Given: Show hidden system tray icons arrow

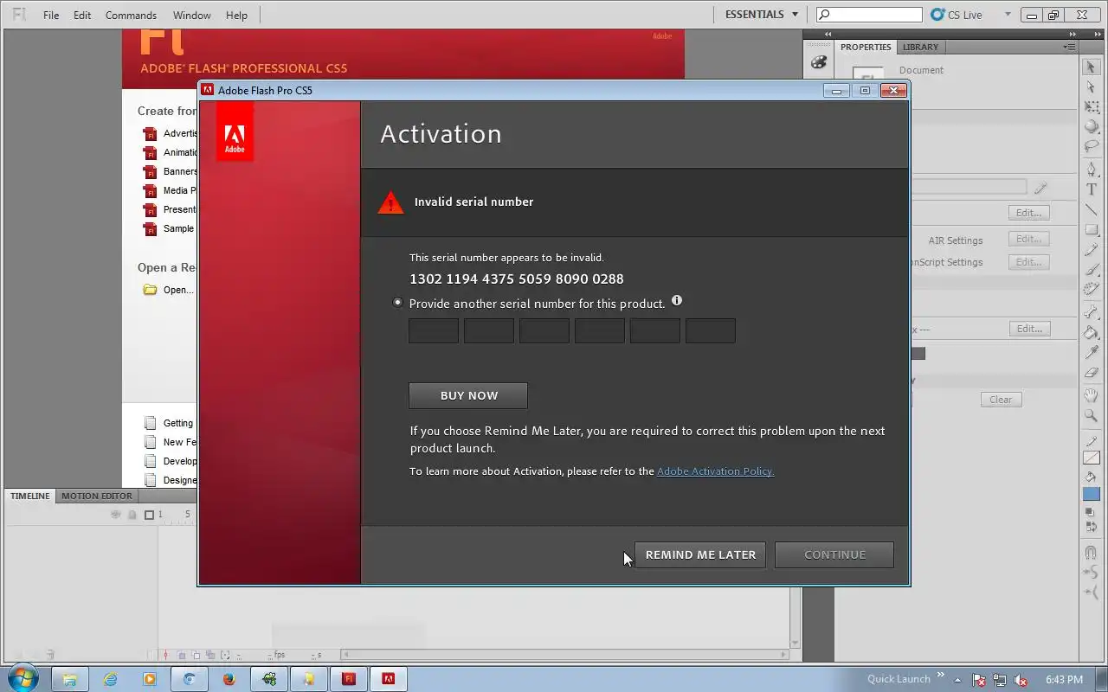Looking at the screenshot, I should click(957, 679).
